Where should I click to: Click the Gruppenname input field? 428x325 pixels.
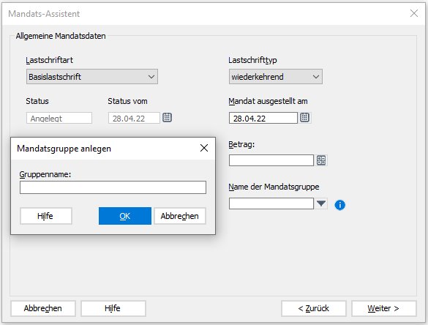point(113,187)
